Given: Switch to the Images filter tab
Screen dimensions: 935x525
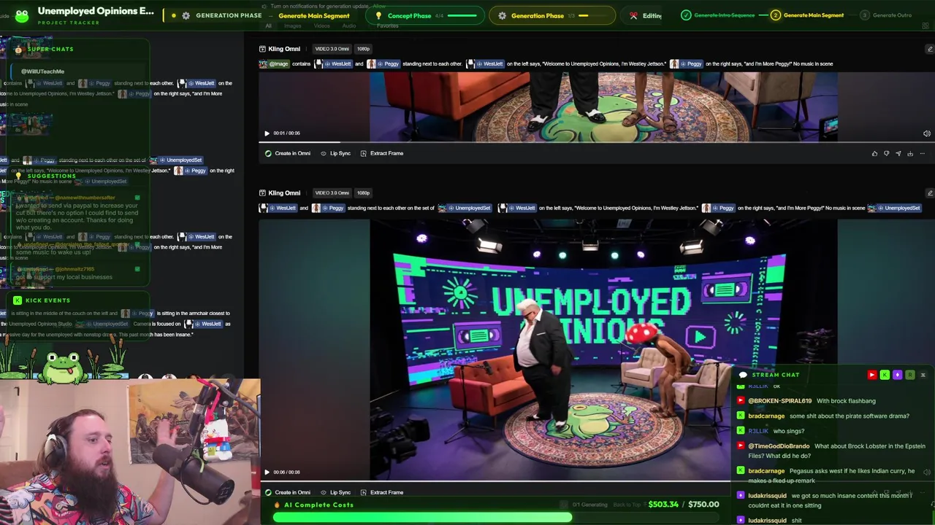Looking at the screenshot, I should [x=292, y=26].
